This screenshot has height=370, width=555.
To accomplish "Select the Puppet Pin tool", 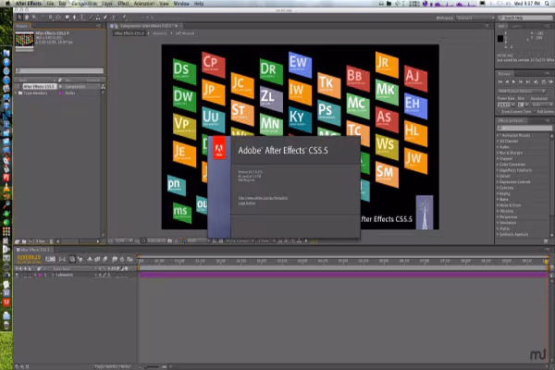I will coord(125,18).
